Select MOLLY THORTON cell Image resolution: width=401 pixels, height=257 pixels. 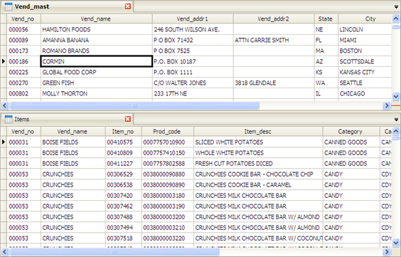(x=97, y=93)
